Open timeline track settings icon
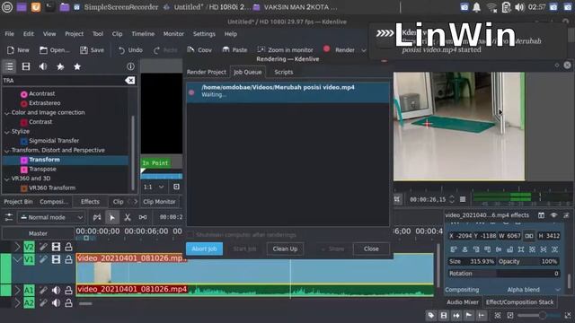The height and width of the screenshot is (323, 575). point(9,217)
